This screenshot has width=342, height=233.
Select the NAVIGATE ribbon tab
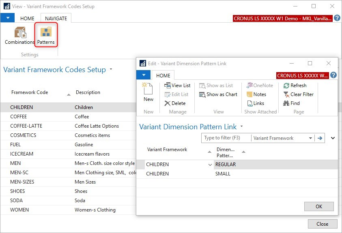tap(56, 18)
